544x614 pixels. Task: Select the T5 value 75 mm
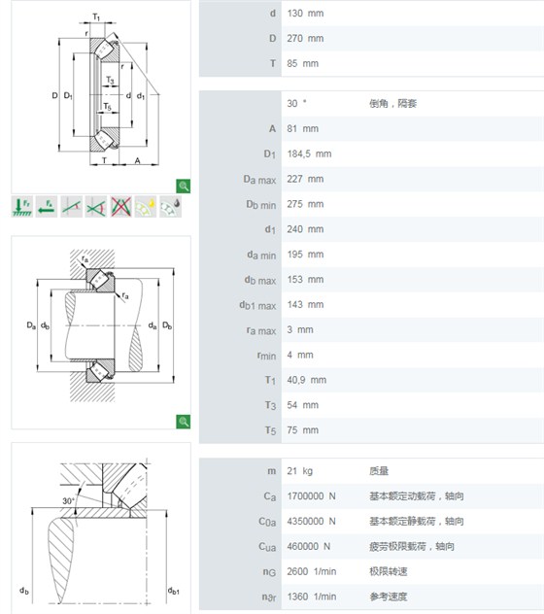pyautogui.click(x=303, y=430)
